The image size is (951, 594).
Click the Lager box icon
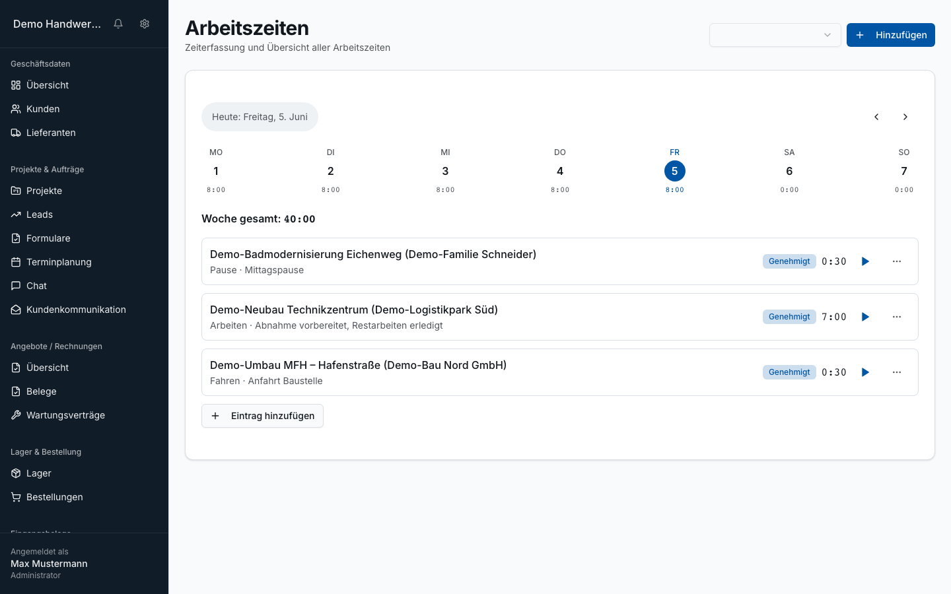click(x=16, y=473)
